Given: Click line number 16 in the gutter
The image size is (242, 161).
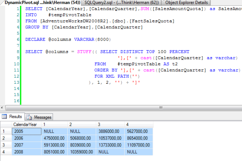Looking at the screenshot, I should pyautogui.click(x=17, y=101).
